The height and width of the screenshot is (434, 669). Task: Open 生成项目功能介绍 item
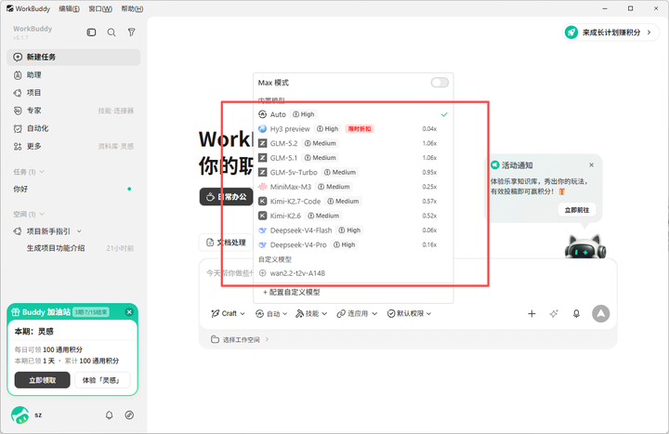(73, 248)
